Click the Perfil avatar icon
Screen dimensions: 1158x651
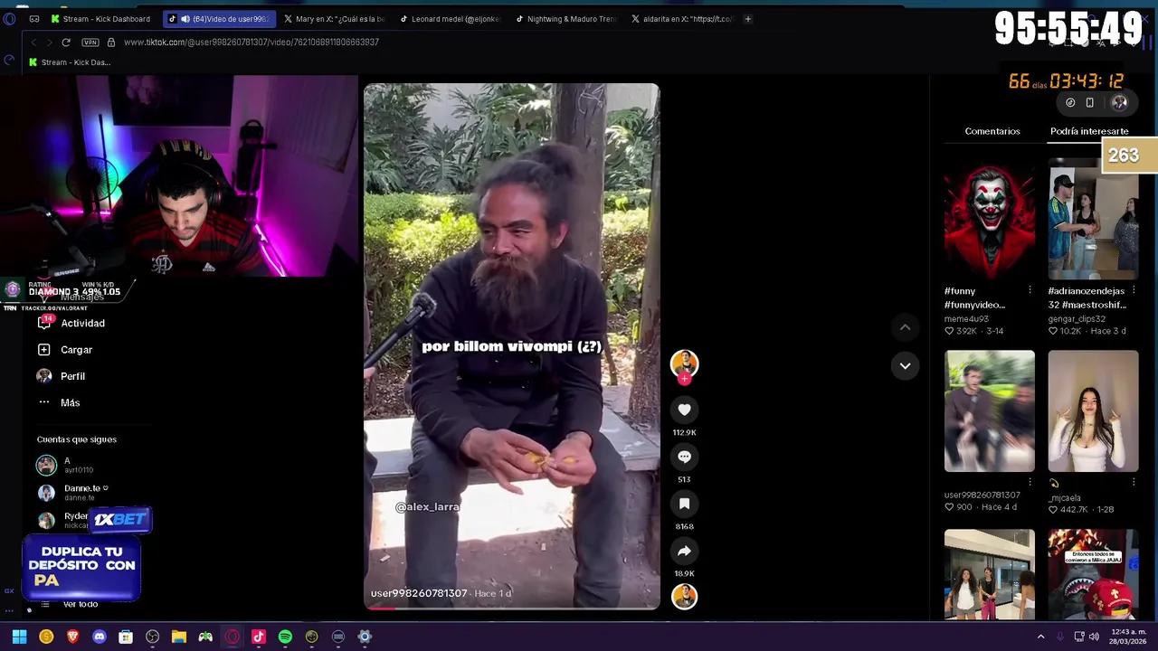click(x=44, y=376)
